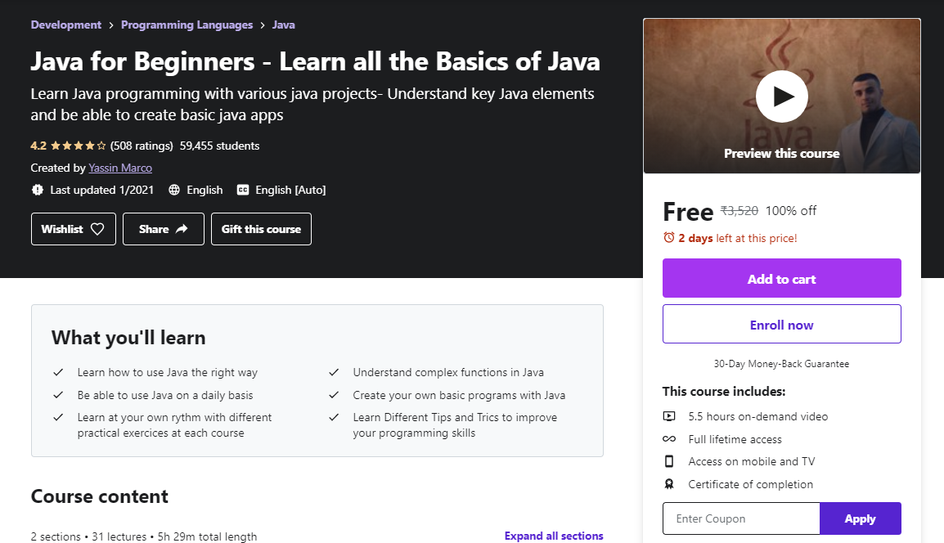Viewport: 944px width, 543px height.
Task: Open the Java breadcrumb link
Action: 284,25
